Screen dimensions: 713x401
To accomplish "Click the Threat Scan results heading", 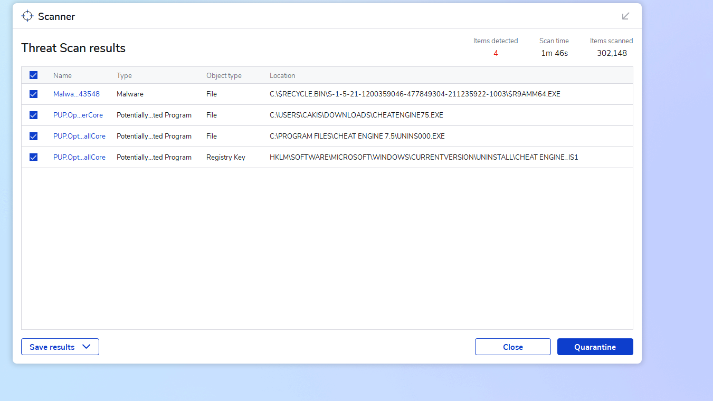I will (73, 48).
